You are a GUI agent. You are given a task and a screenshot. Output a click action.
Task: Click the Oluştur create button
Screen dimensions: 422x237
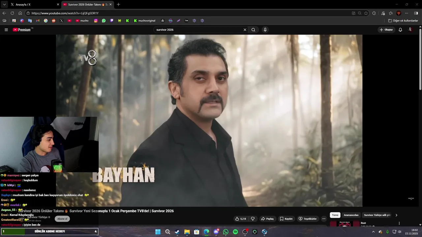pos(386,30)
